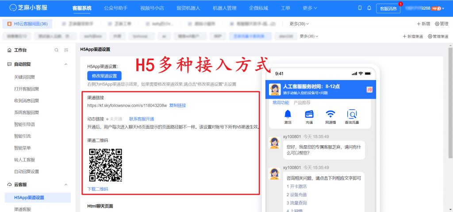The height and width of the screenshot is (212, 453).
Task: Open 系统客服回复 in sidebar
Action: tap(27, 112)
